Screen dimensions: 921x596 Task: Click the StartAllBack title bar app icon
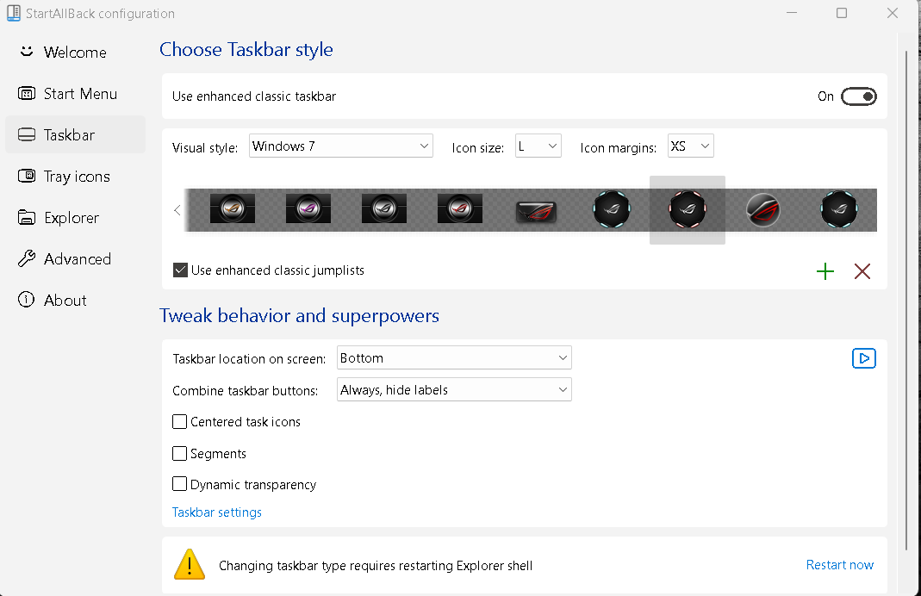(14, 13)
